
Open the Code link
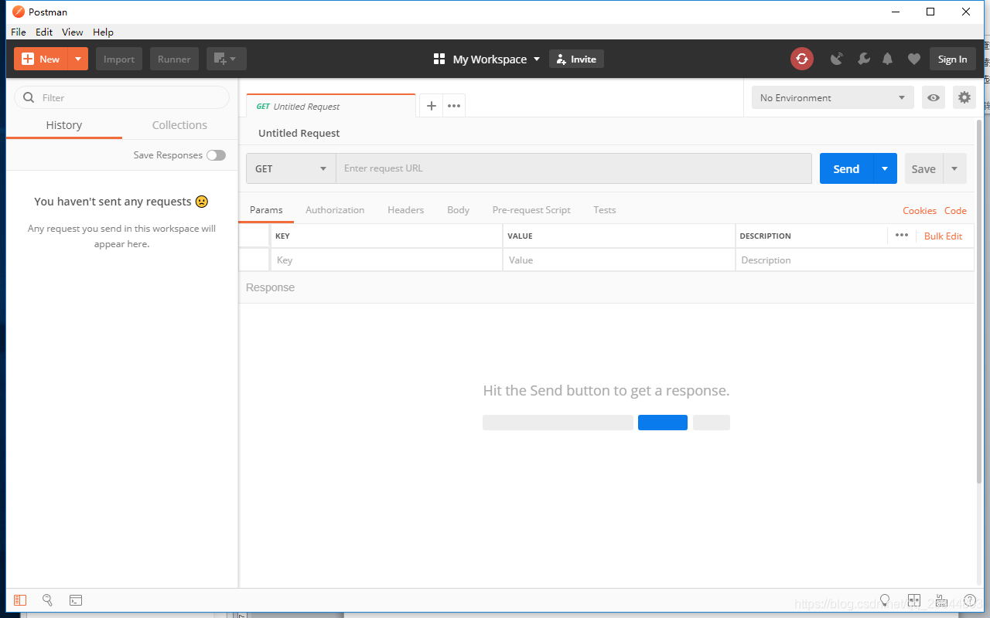955,210
